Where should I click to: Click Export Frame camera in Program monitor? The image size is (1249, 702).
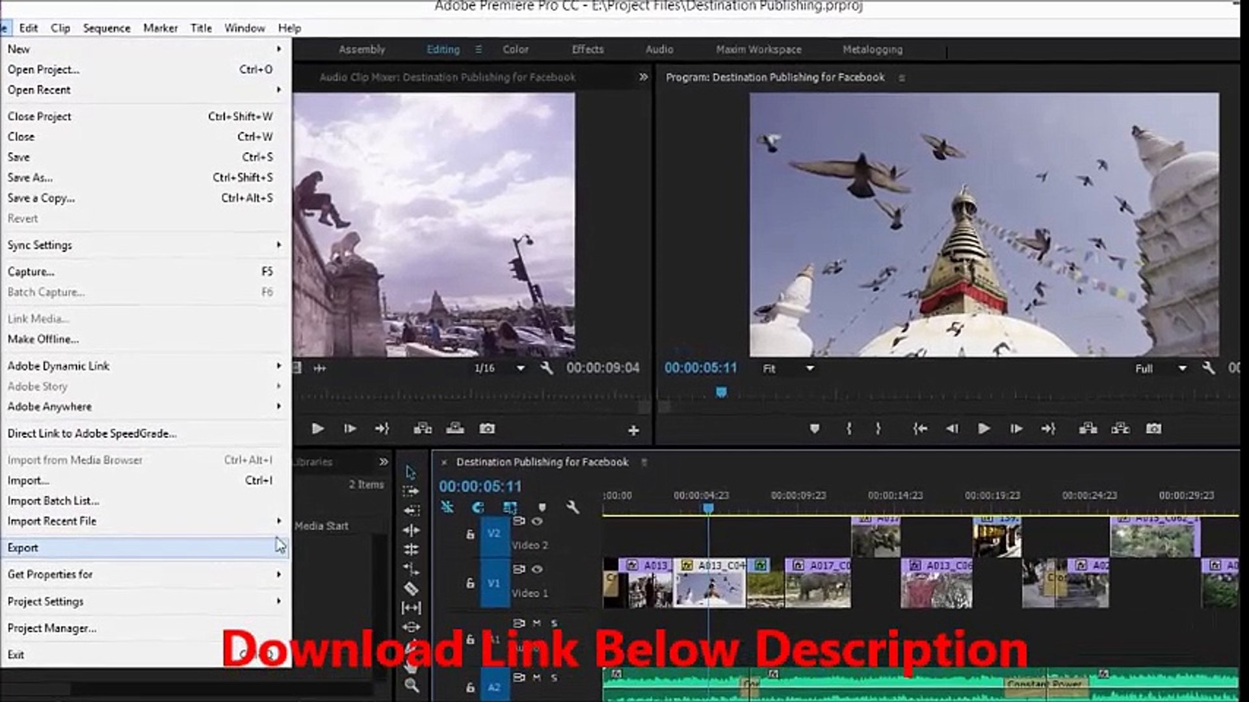pyautogui.click(x=1153, y=428)
